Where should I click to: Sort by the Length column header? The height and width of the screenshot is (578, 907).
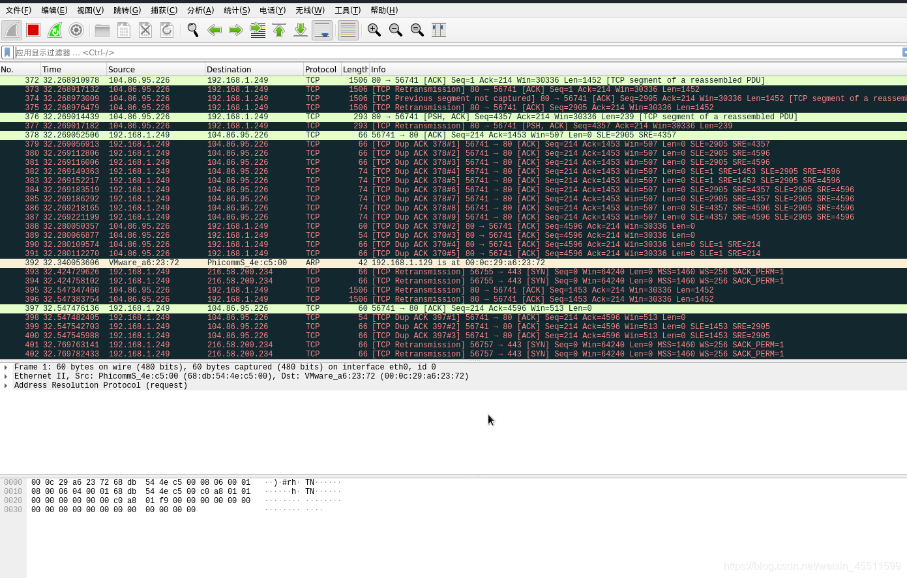point(355,69)
